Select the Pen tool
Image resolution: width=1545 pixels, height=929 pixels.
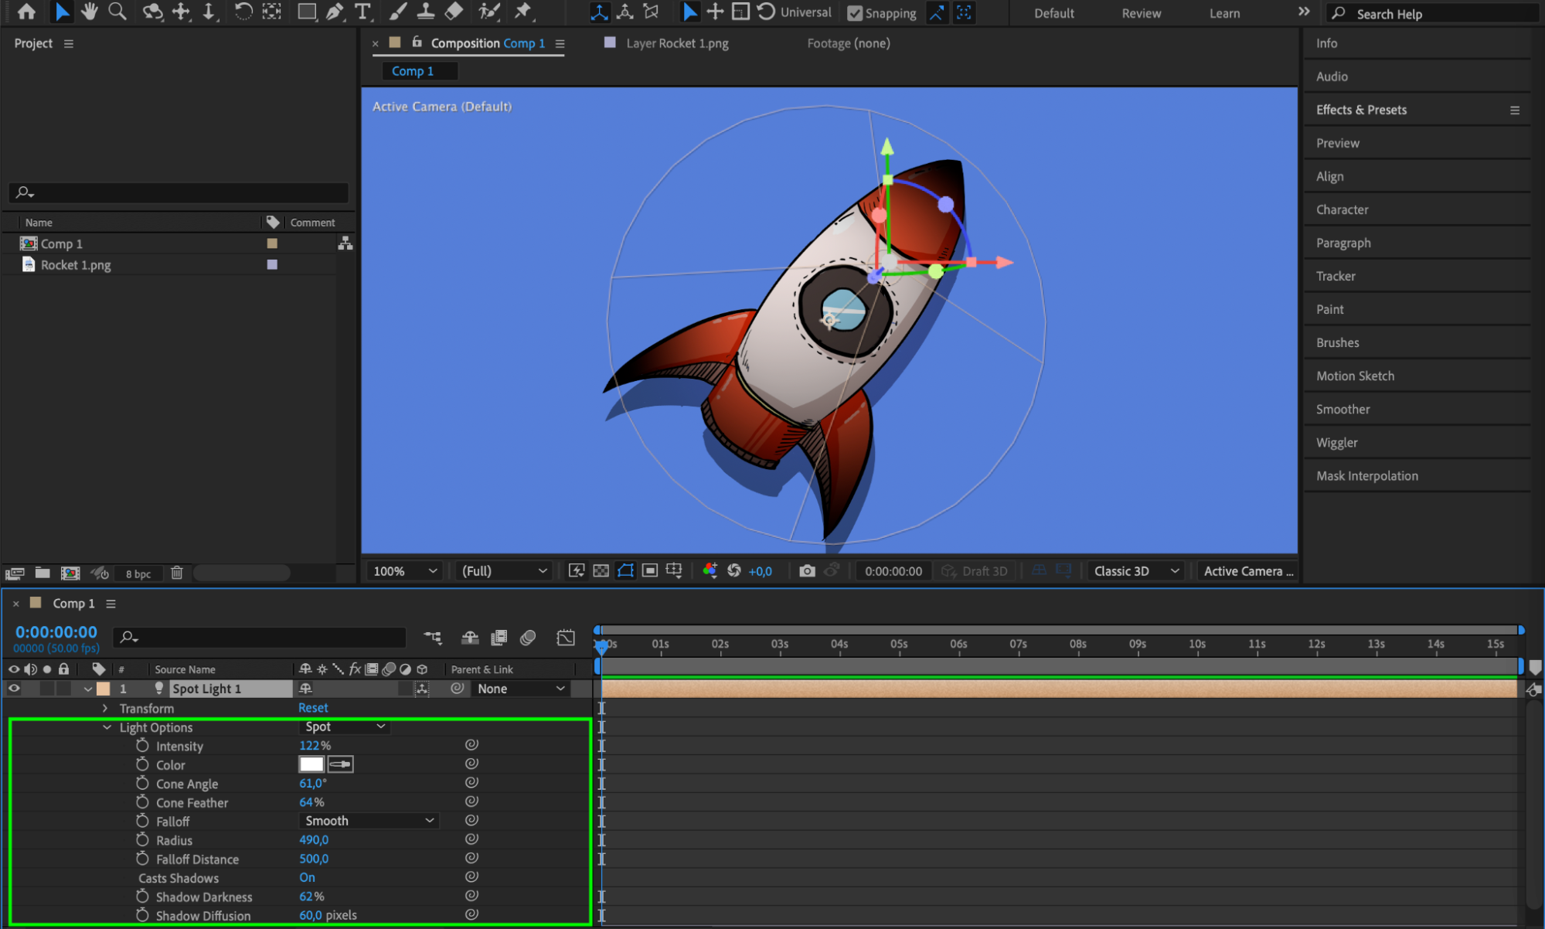[334, 12]
